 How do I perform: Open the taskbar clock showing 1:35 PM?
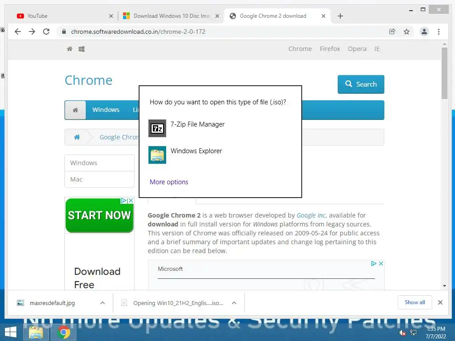tap(435, 333)
